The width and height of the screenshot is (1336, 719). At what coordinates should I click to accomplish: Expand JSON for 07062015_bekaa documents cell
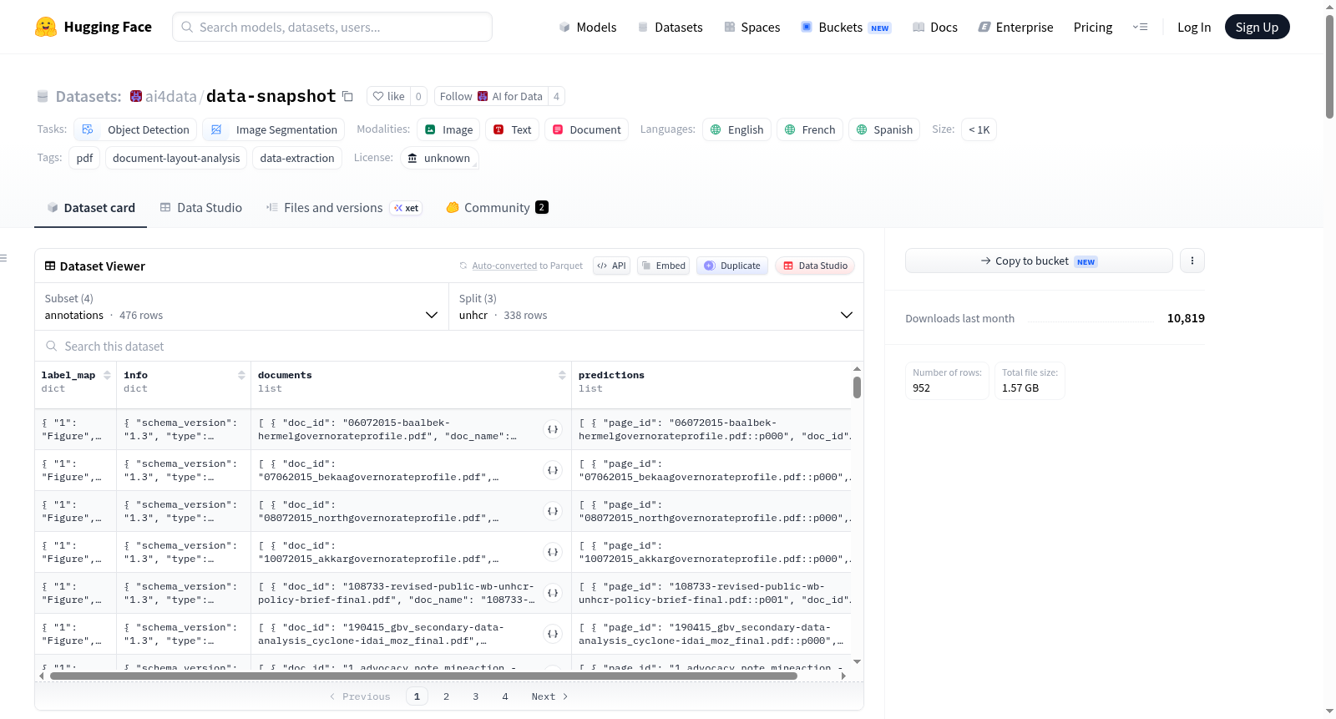(x=553, y=470)
